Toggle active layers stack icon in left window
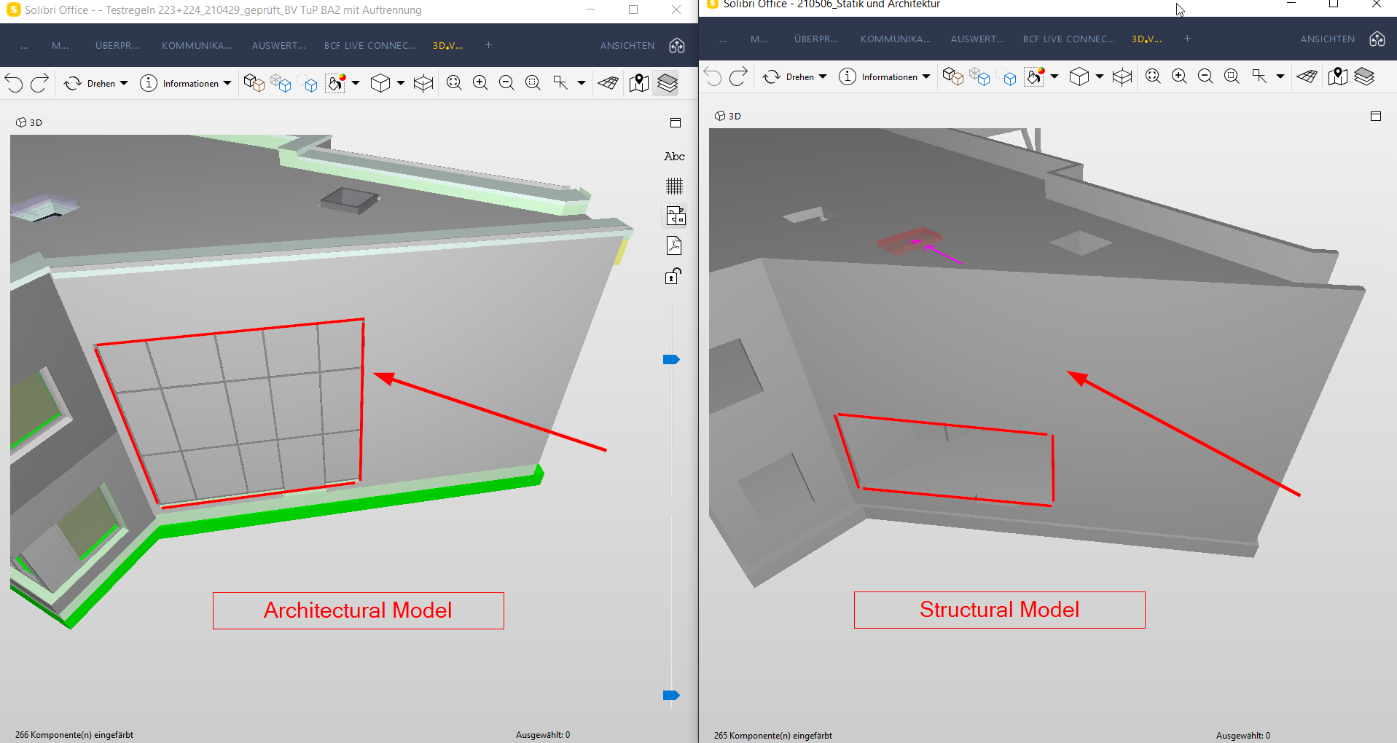The image size is (1397, 743). click(668, 83)
